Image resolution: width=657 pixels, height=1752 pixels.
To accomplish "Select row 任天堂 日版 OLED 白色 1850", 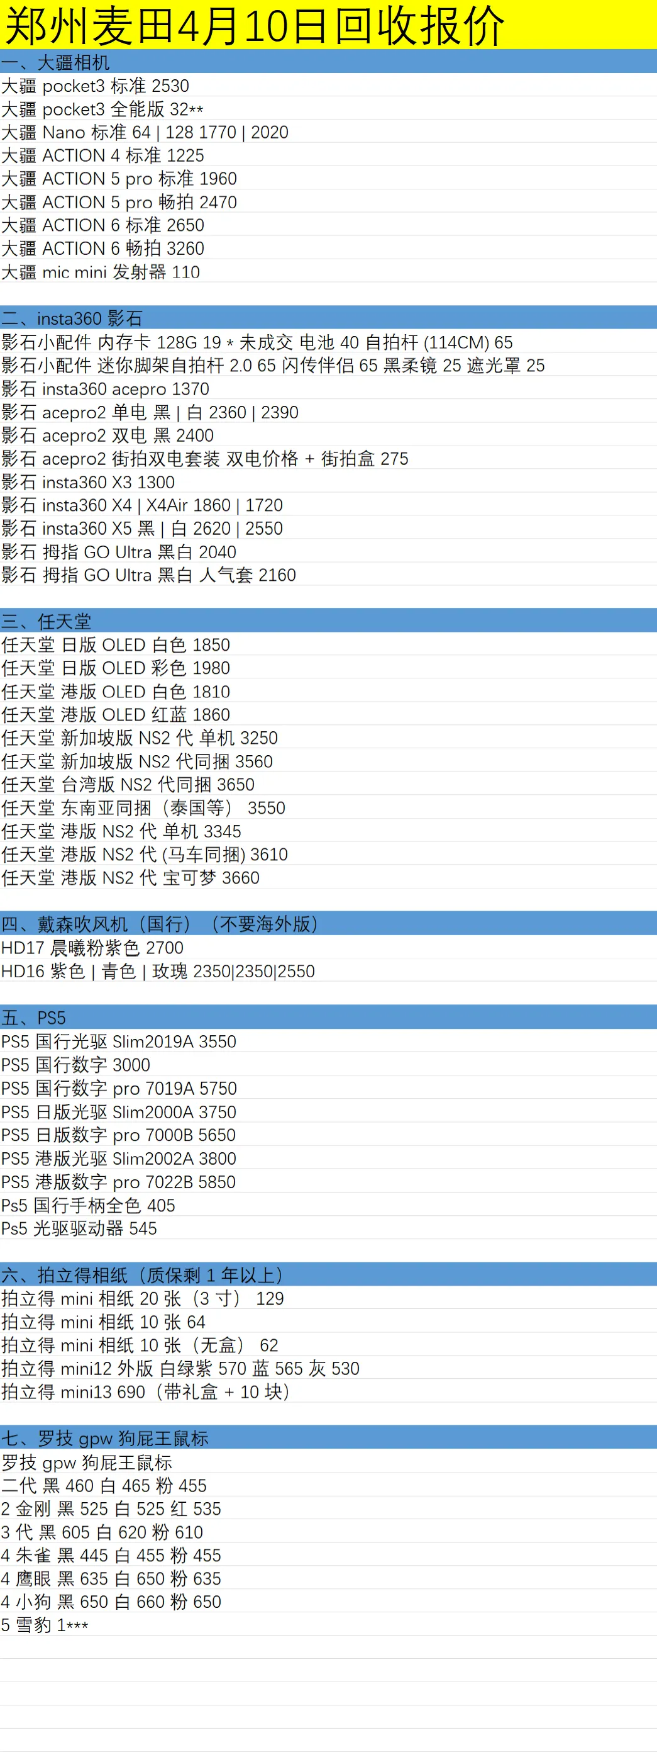I will click(328, 645).
